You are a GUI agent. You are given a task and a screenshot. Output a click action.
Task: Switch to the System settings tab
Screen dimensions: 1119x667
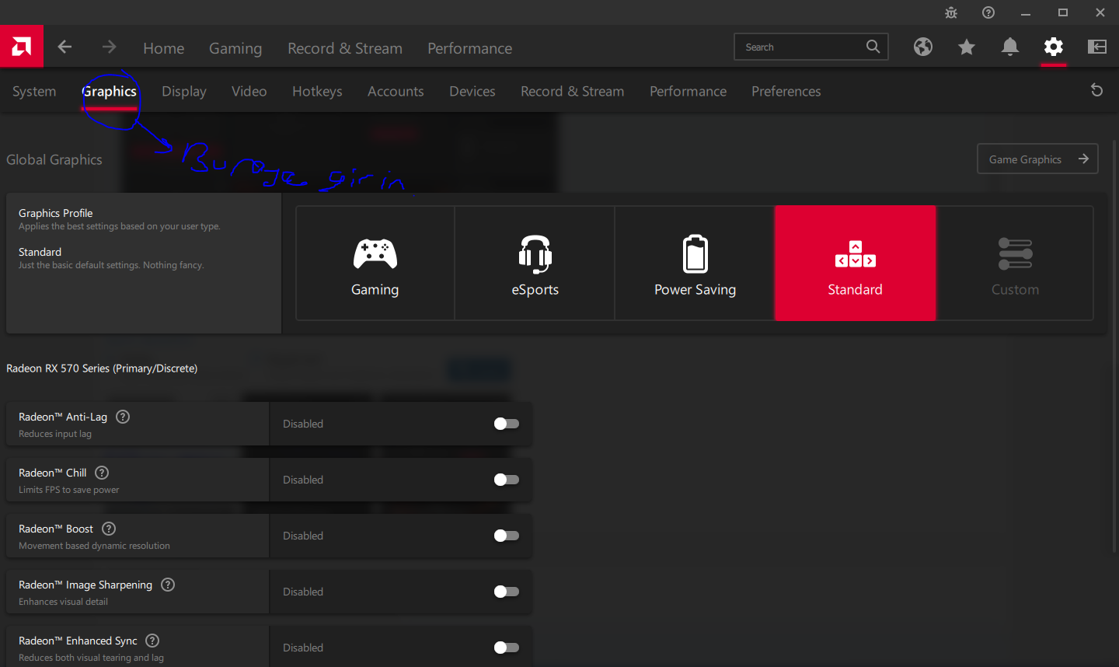[34, 92]
